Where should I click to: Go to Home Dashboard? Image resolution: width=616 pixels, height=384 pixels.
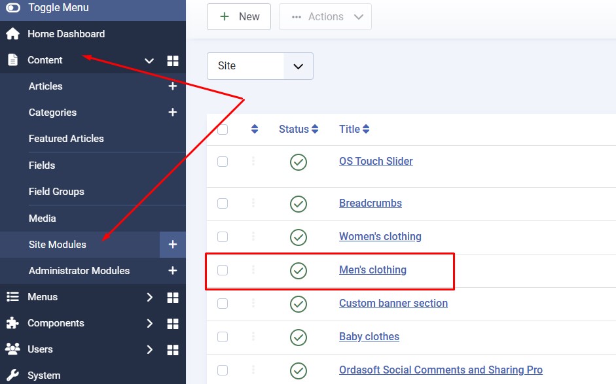pos(65,34)
